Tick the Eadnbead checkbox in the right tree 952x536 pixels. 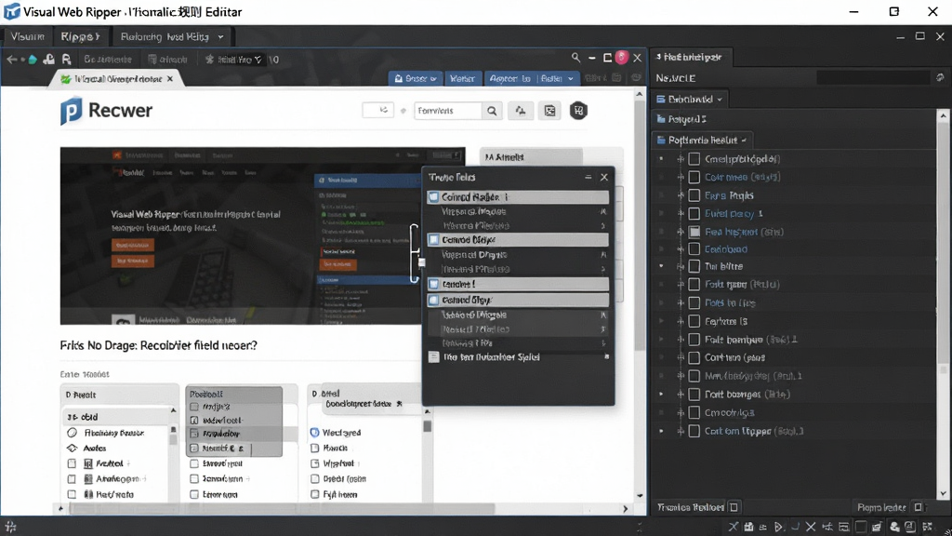click(694, 248)
